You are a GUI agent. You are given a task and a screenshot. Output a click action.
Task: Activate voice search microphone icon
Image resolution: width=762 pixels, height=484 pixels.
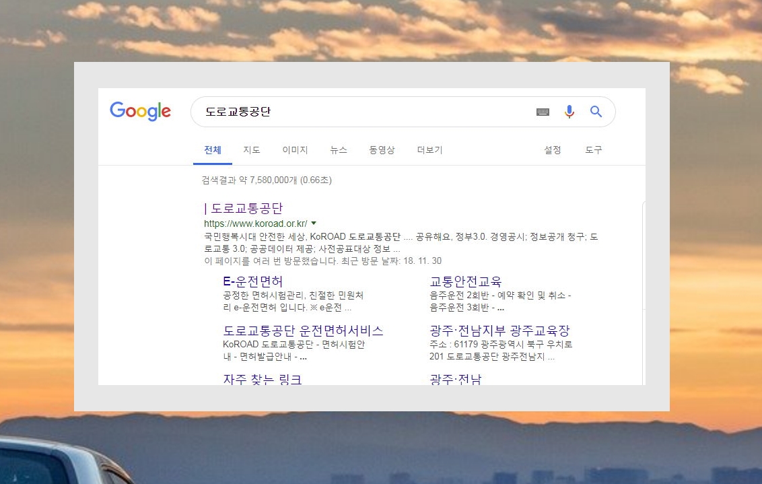(569, 112)
